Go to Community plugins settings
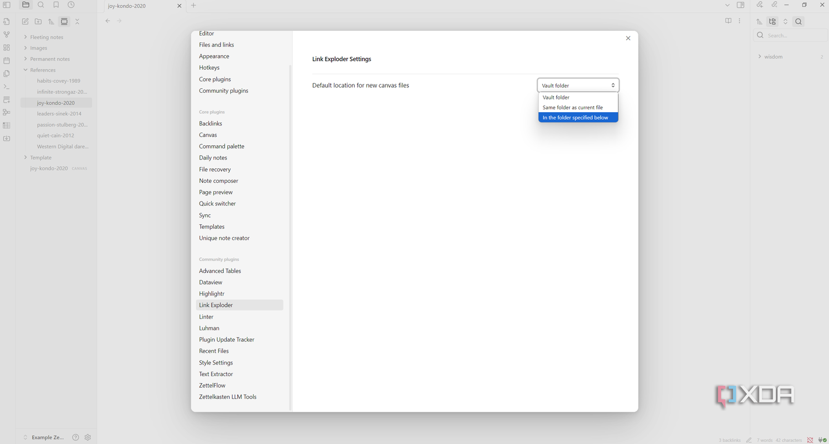The height and width of the screenshot is (444, 829). (223, 91)
